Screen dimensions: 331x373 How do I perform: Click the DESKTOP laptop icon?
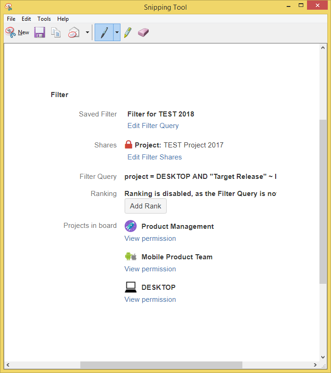(131, 287)
